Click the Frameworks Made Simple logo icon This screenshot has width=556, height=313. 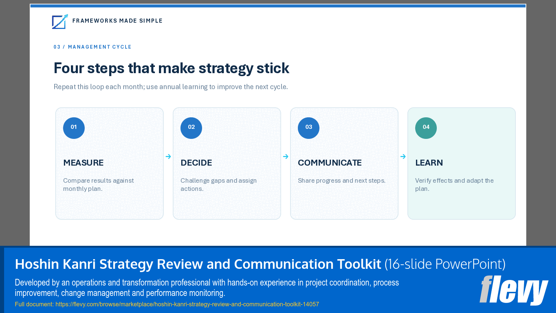tap(60, 22)
